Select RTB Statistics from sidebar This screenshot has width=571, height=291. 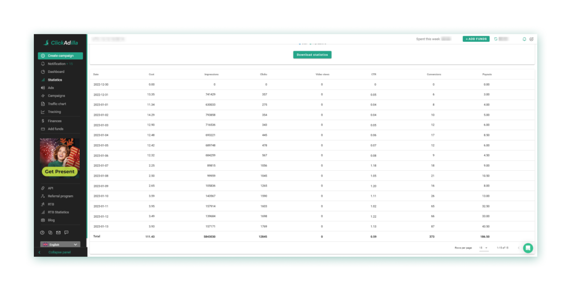click(x=58, y=212)
